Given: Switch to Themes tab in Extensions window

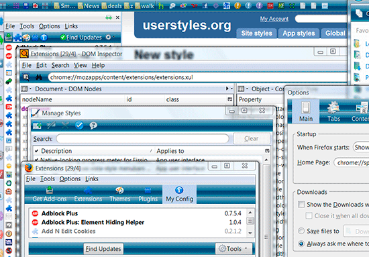Looking at the screenshot, I should point(120,195).
